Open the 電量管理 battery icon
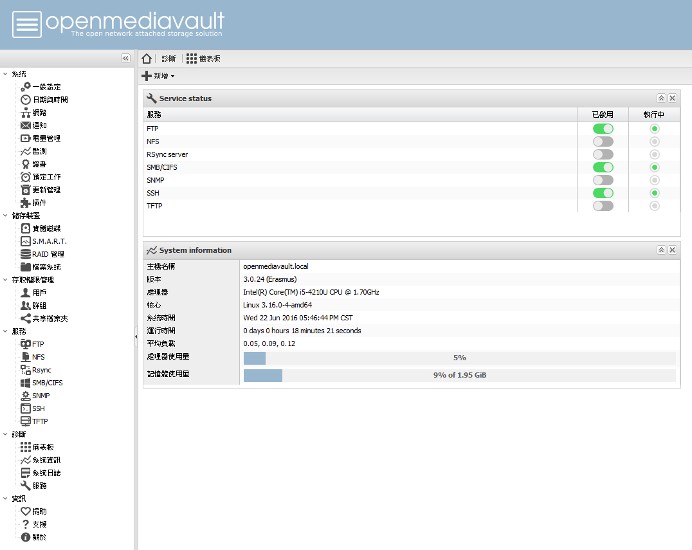 click(x=26, y=138)
